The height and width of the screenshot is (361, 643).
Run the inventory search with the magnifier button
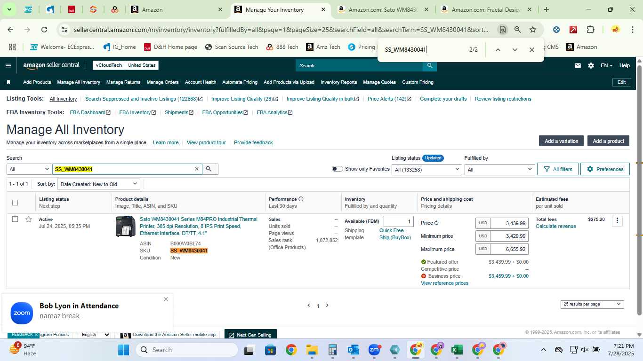pyautogui.click(x=209, y=169)
